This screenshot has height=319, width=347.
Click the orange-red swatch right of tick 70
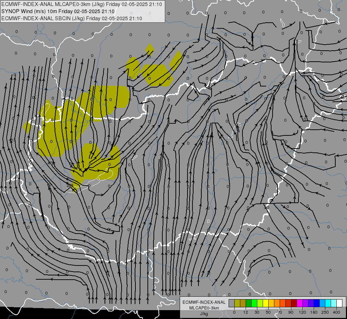tap(283, 303)
